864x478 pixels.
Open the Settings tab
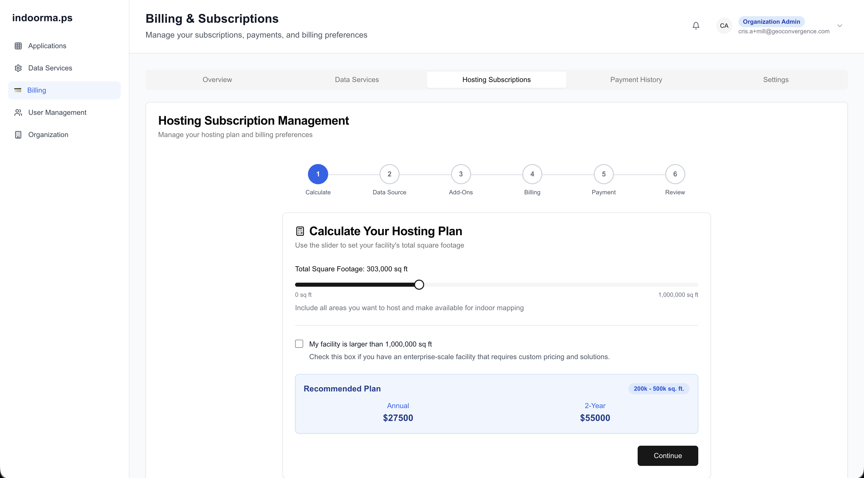coord(776,80)
